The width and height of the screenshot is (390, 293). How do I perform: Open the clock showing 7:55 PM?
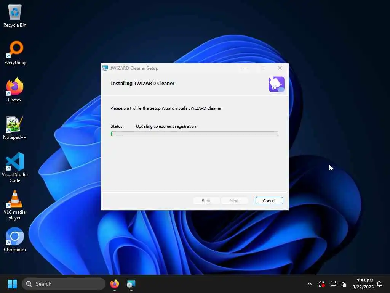click(363, 284)
